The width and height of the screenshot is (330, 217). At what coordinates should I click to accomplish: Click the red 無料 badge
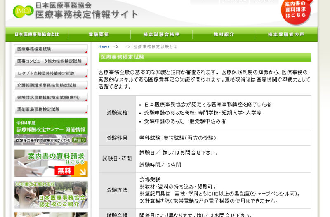pyautogui.click(x=65, y=170)
